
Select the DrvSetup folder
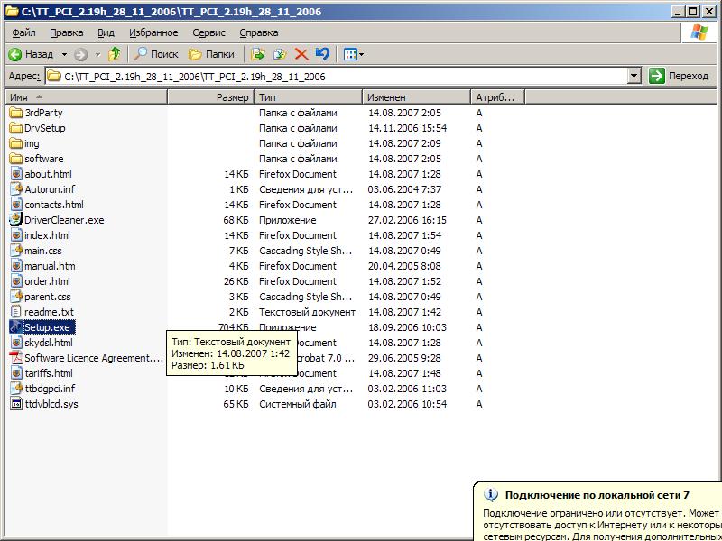pyautogui.click(x=38, y=128)
